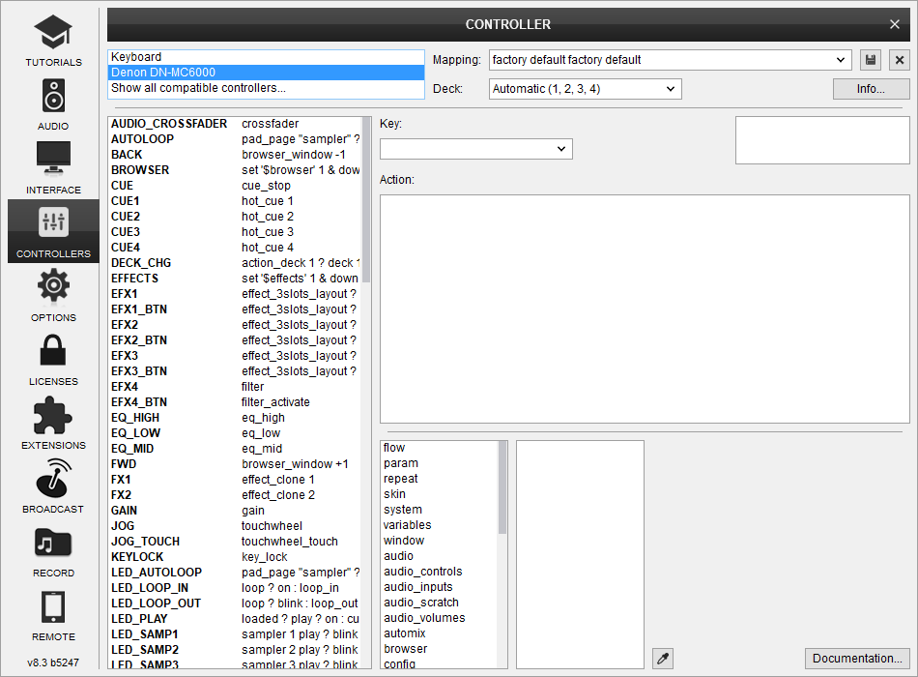Save the mapping with the floppy disk icon
Viewport: 918px width, 677px height.
coord(871,60)
